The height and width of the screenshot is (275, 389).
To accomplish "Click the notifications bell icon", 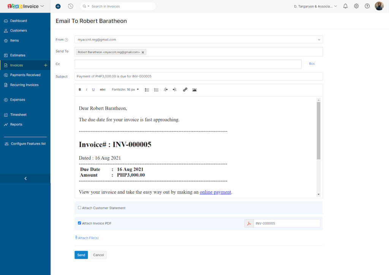I will coord(345,6).
